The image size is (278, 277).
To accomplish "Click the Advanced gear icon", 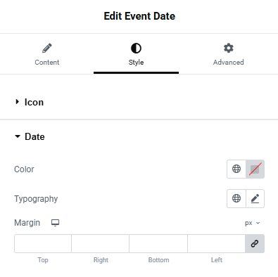I will (229, 48).
